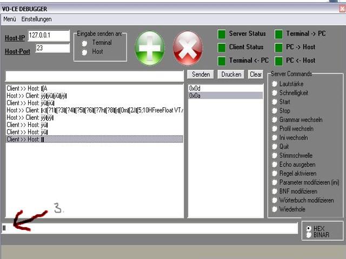Select the Grammar wechseln server command
Screen dimensions: 346x259
pos(275,120)
